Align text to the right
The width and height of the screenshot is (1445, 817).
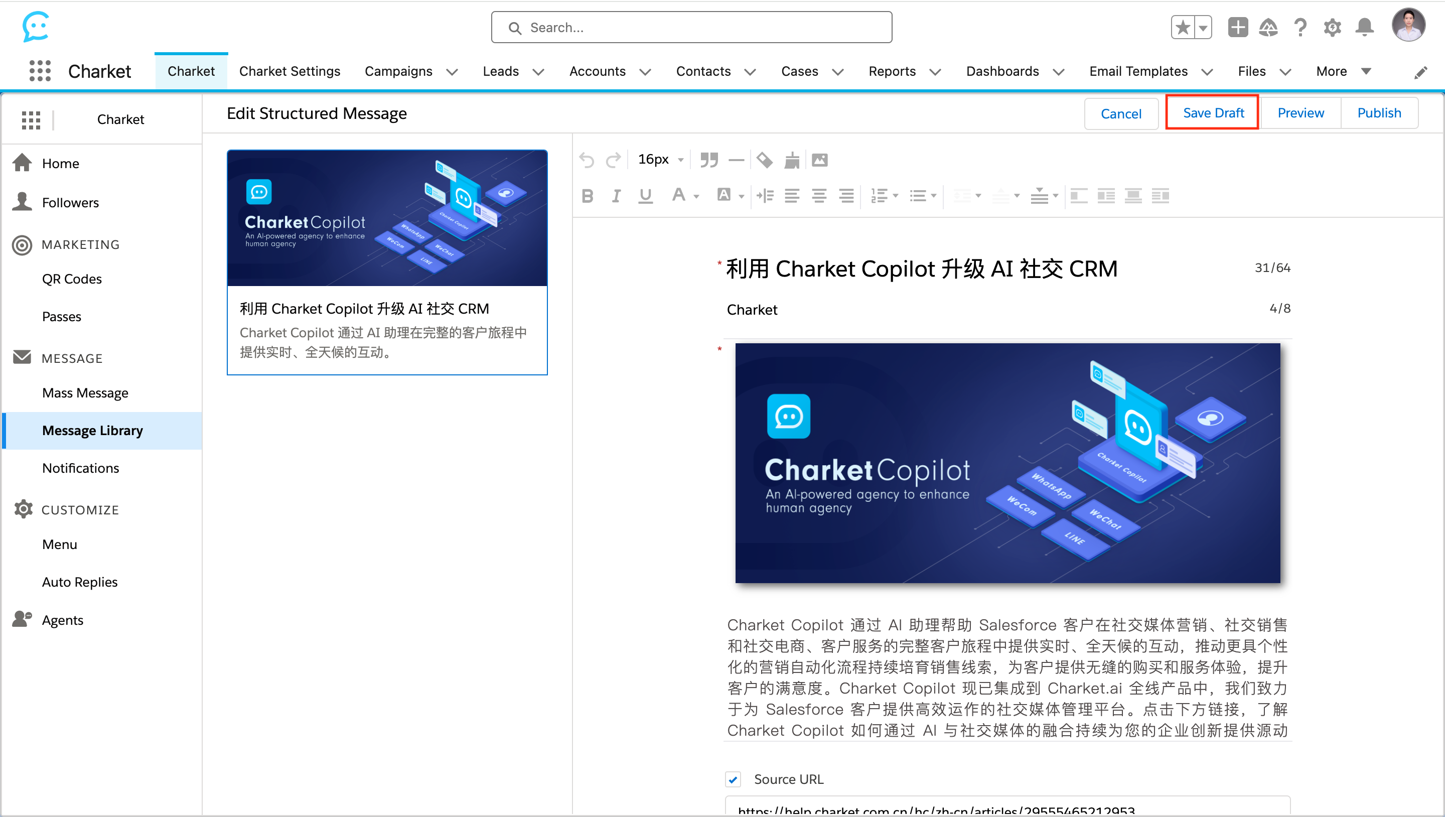coord(846,196)
